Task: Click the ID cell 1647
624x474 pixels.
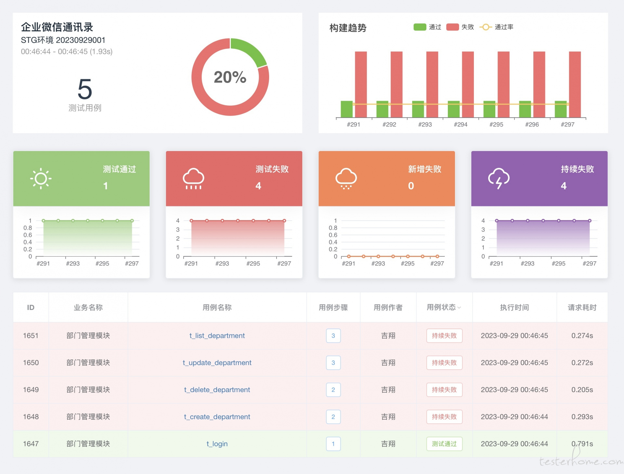Action: click(x=31, y=444)
